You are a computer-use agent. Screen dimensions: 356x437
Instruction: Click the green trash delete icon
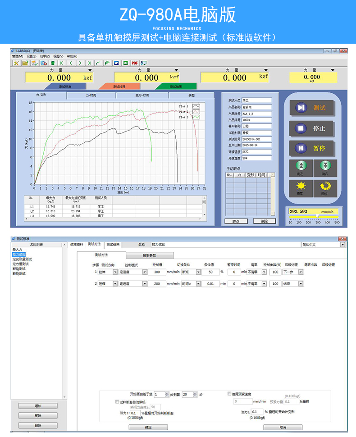[x=53, y=63]
